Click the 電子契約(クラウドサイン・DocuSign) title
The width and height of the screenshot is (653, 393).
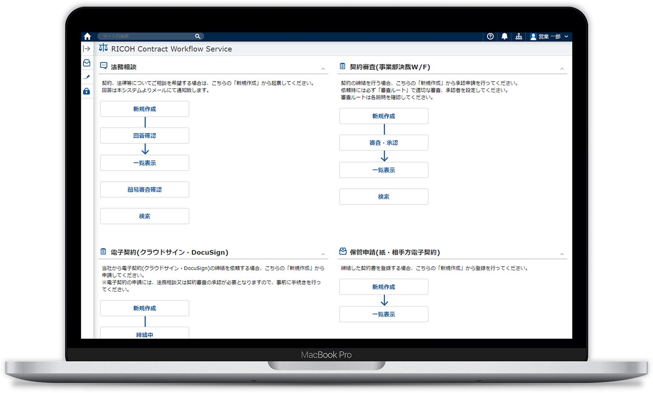pos(169,252)
